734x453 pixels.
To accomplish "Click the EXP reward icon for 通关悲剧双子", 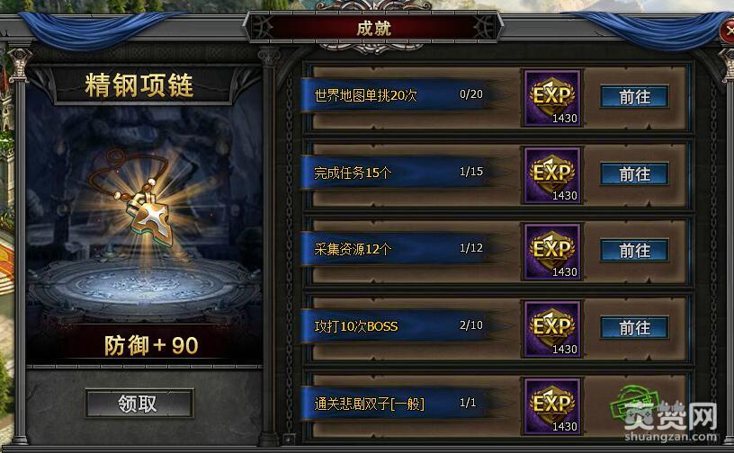I will pos(552,406).
